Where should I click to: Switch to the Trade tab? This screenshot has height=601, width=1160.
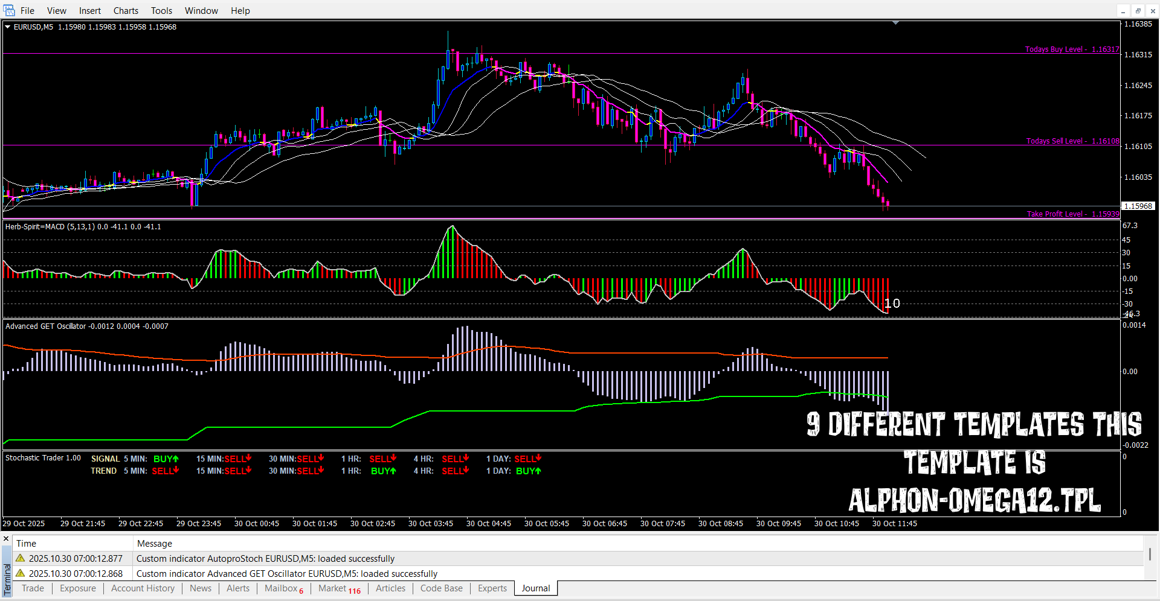pos(33,588)
